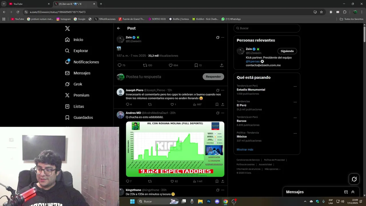This screenshot has height=206, width=366.
Task: Open the Estadio Monumental trend
Action: (x=251, y=90)
